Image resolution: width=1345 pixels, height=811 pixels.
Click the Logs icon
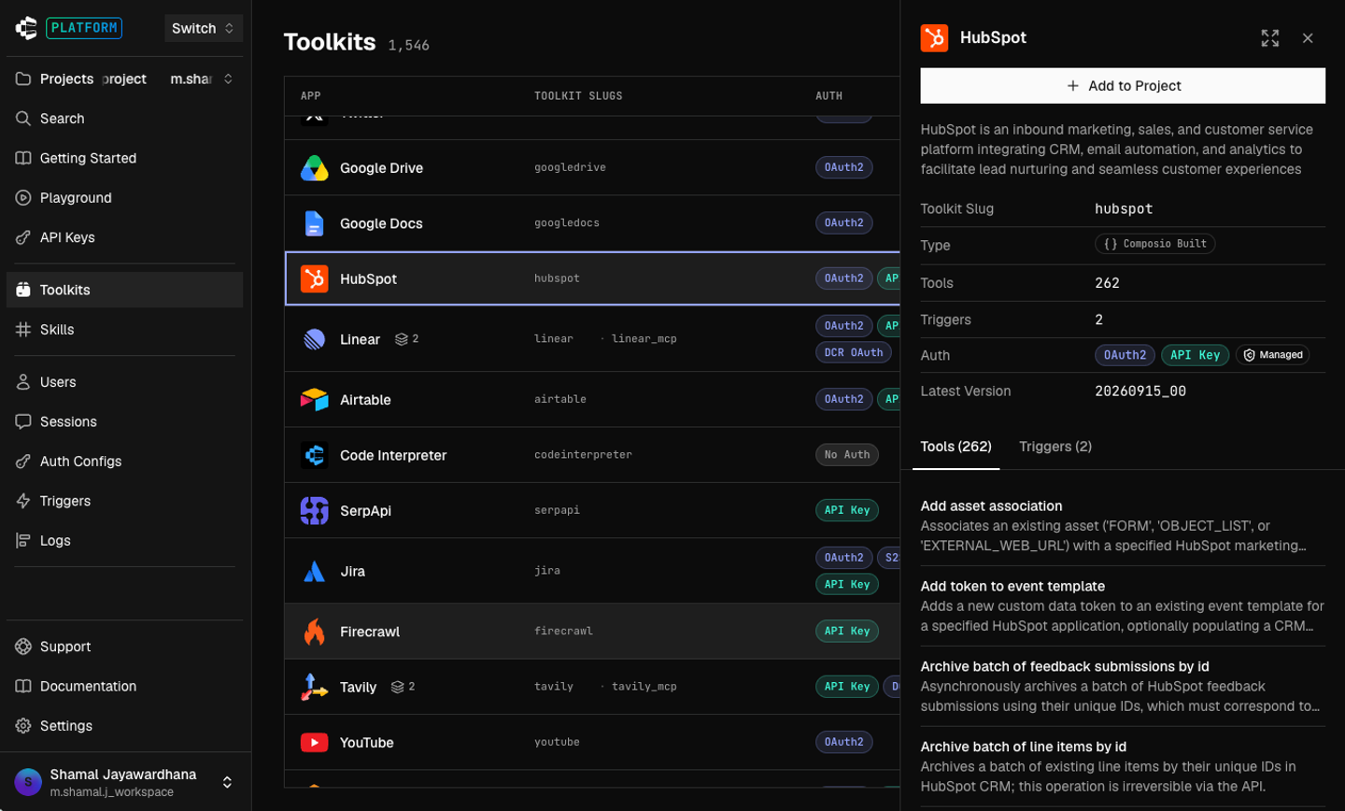click(23, 540)
